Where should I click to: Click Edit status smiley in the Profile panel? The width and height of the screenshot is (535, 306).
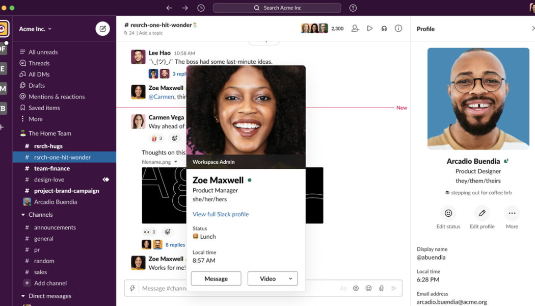coord(448,213)
